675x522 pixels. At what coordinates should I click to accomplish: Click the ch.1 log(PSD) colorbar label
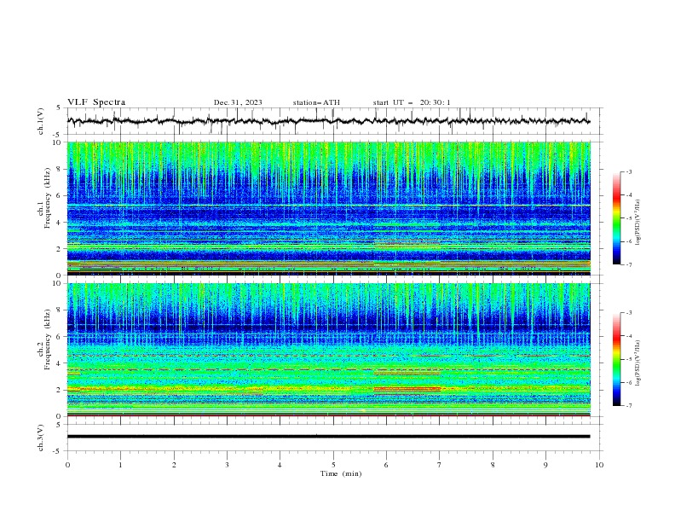(638, 223)
